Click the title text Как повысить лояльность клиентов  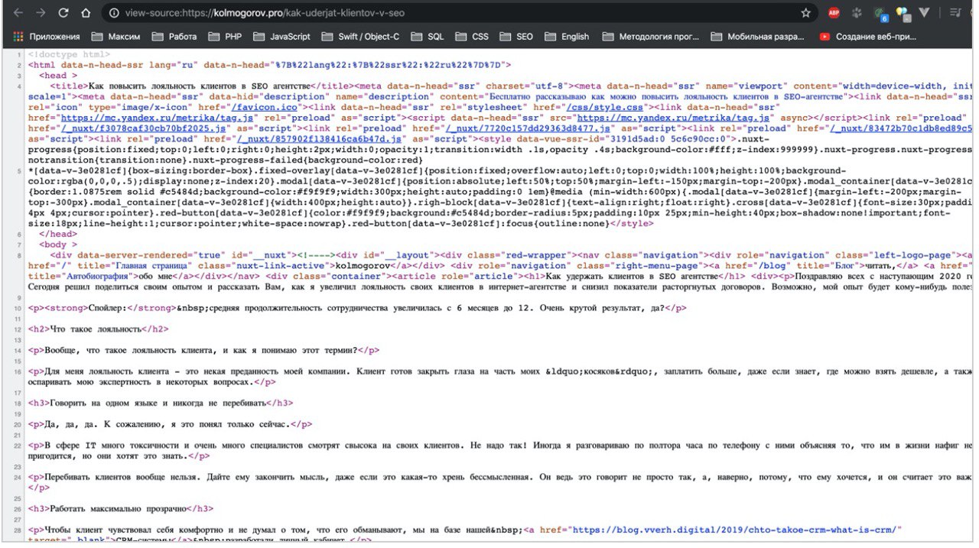200,86
